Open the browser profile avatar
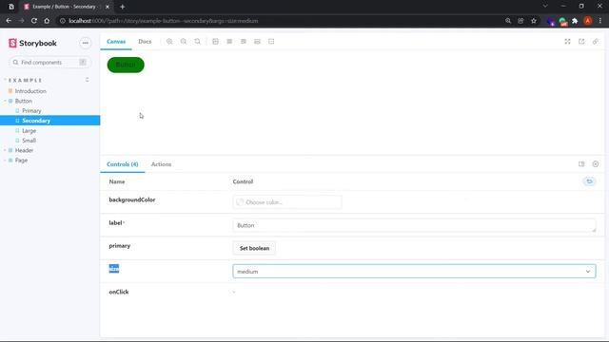 tap(588, 21)
